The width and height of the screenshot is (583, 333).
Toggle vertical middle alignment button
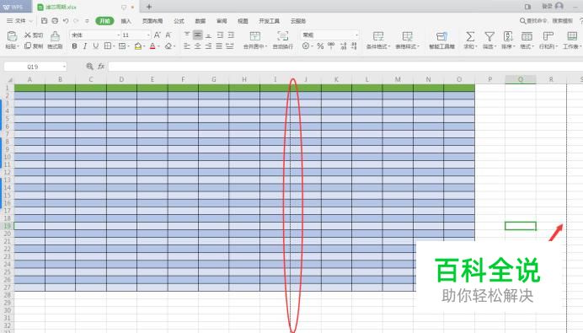[198, 35]
